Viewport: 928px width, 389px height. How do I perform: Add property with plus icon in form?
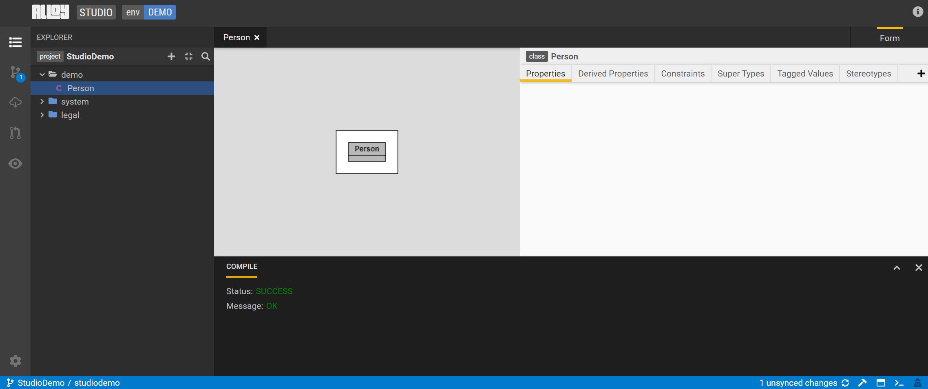point(921,73)
